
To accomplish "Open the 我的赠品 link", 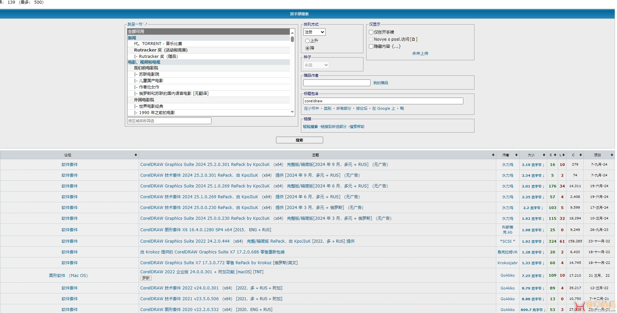I will [381, 83].
